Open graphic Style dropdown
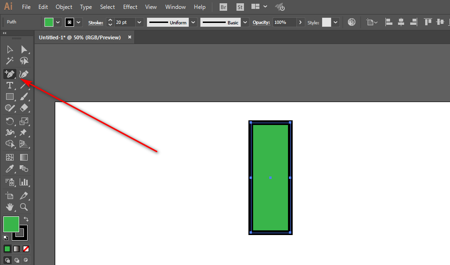 [335, 22]
